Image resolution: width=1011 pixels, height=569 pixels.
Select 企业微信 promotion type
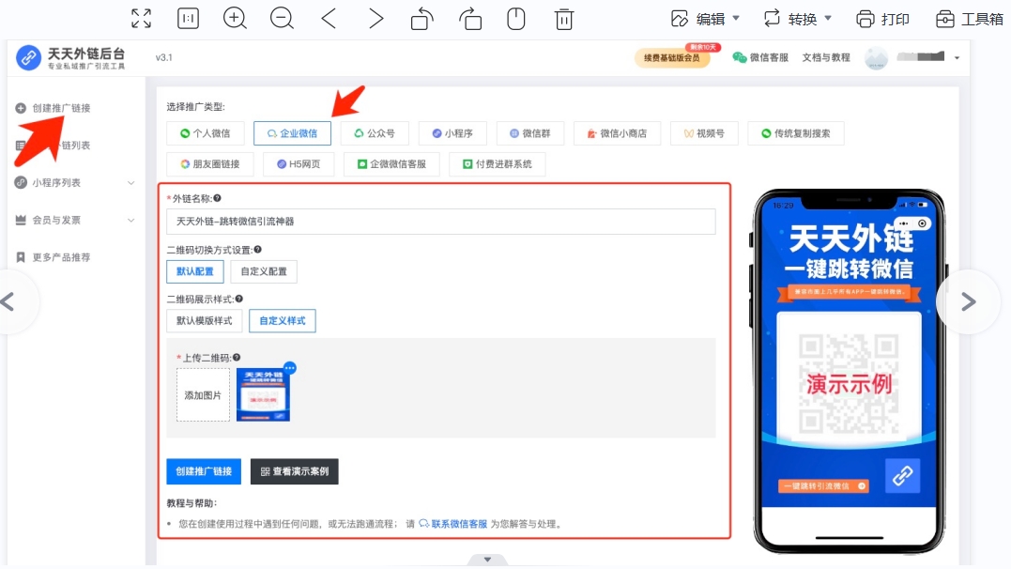[x=292, y=133]
